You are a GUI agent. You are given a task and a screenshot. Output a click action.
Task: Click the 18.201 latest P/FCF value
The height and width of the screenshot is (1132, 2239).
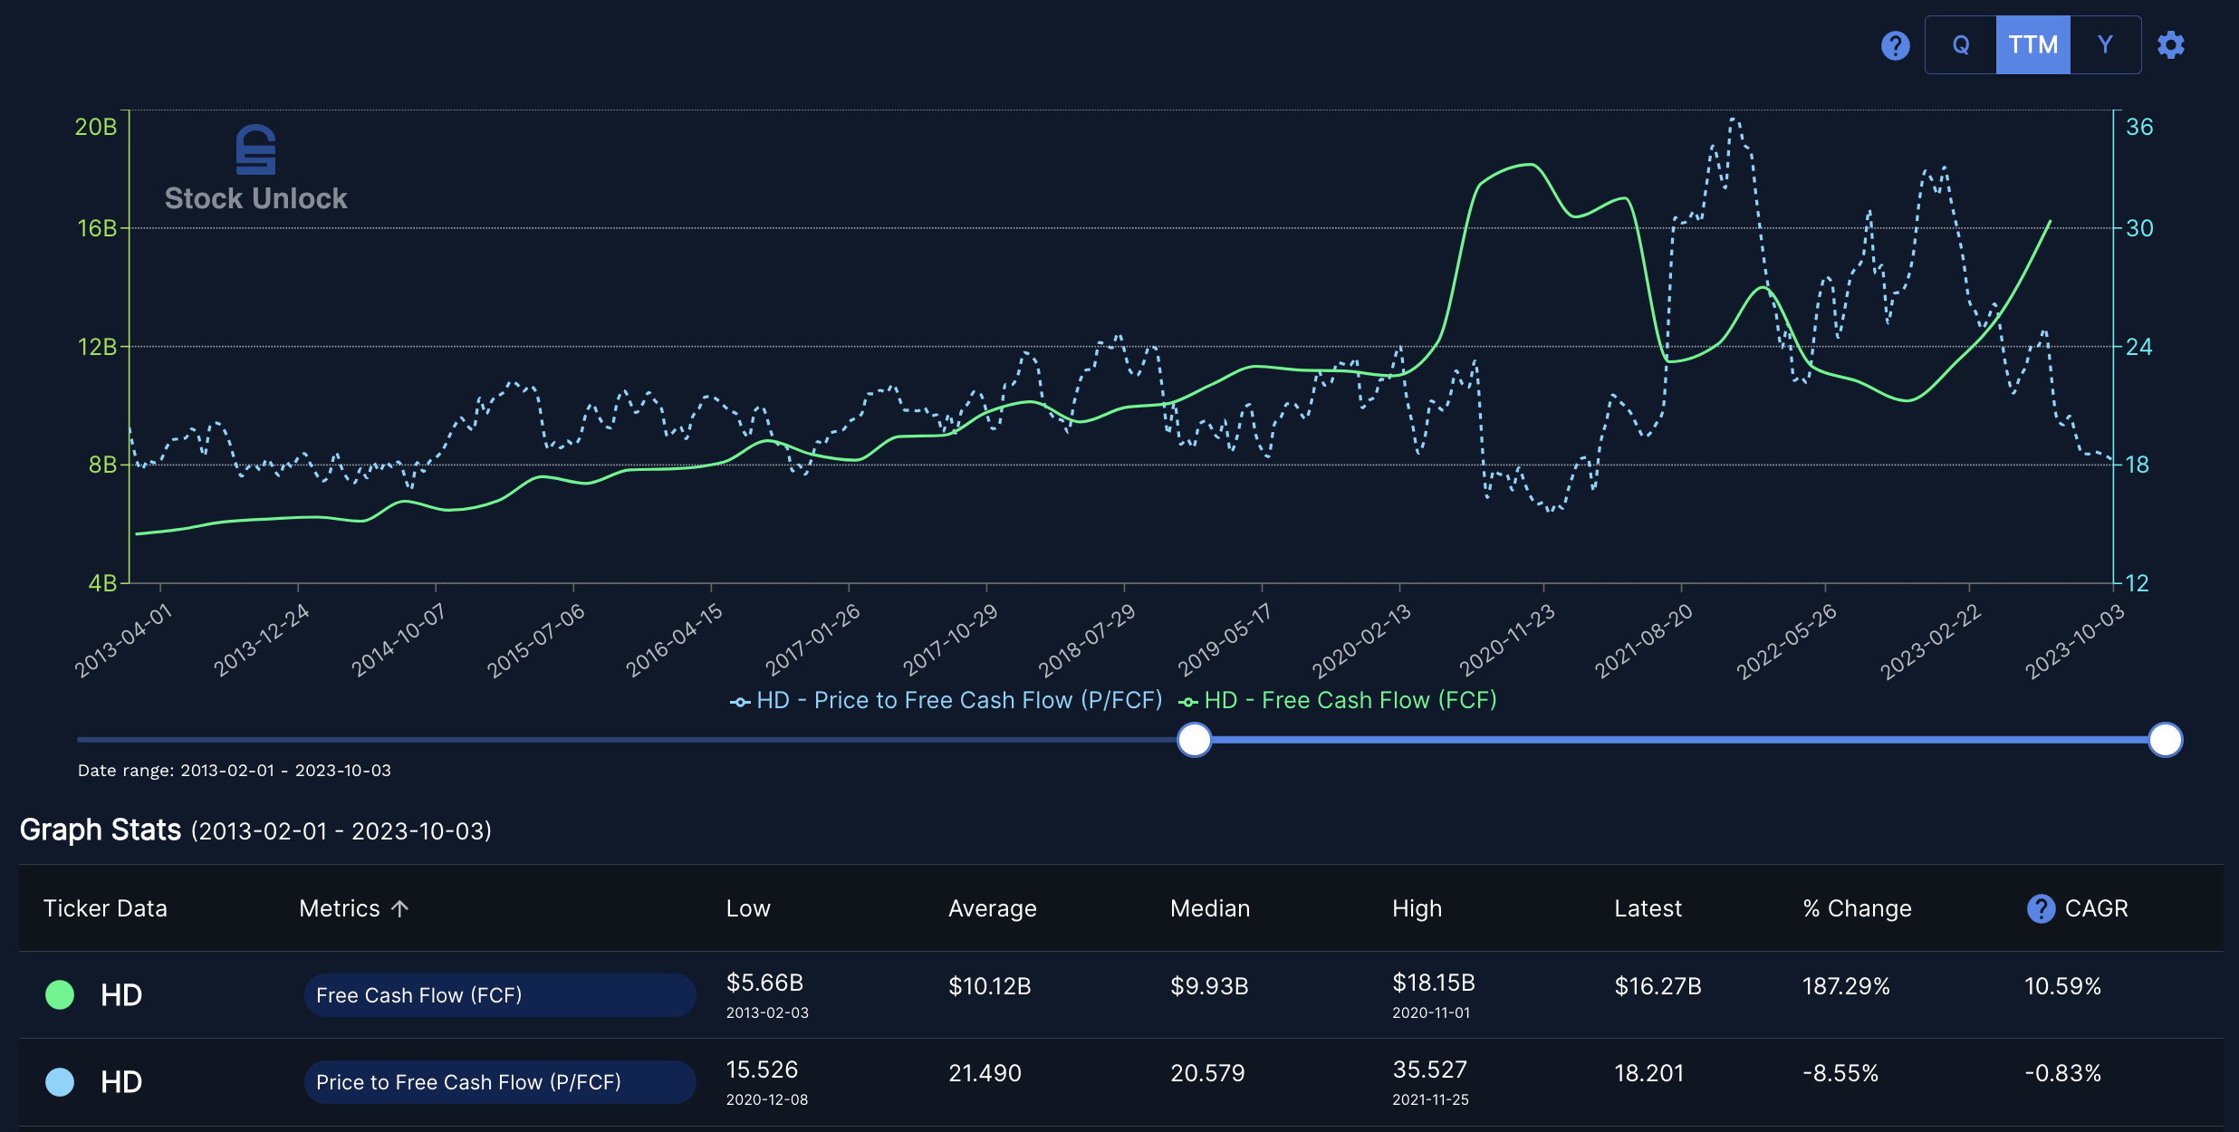pos(1648,1073)
